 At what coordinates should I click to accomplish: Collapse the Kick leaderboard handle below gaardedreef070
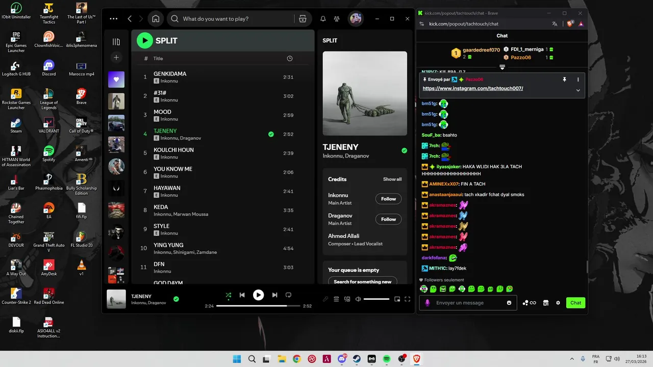click(x=502, y=67)
